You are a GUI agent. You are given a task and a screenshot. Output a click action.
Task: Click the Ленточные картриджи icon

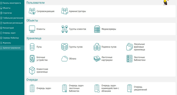point(97,59)
